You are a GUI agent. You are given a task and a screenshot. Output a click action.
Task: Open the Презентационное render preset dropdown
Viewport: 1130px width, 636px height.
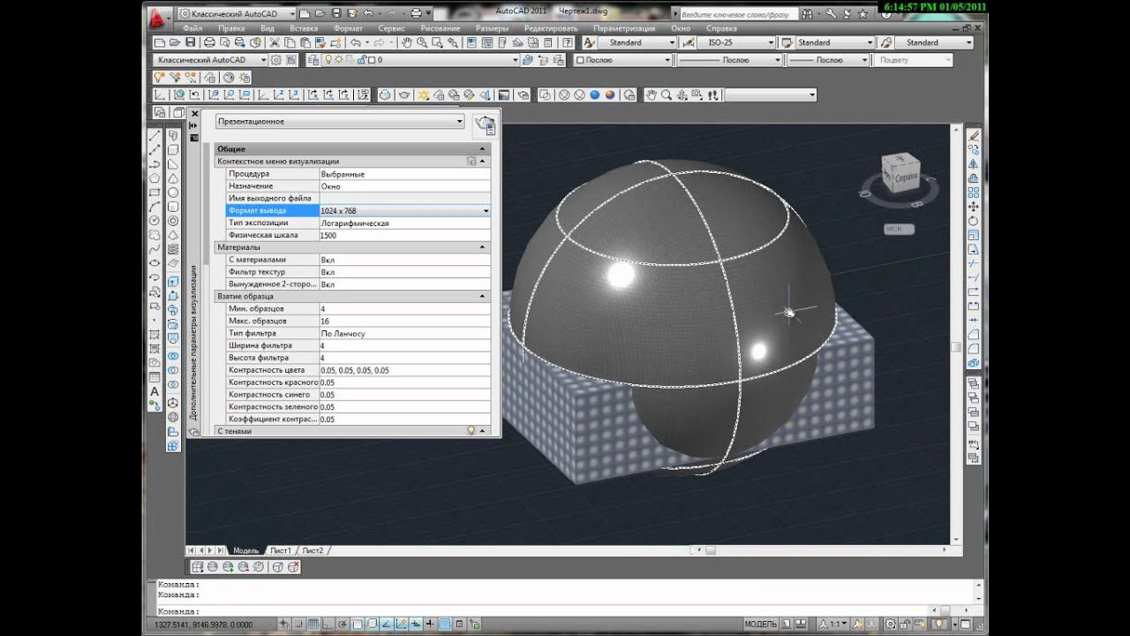point(340,121)
